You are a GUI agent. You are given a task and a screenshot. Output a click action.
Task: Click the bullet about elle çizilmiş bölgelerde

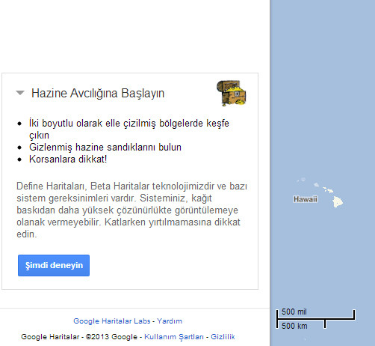coord(129,129)
